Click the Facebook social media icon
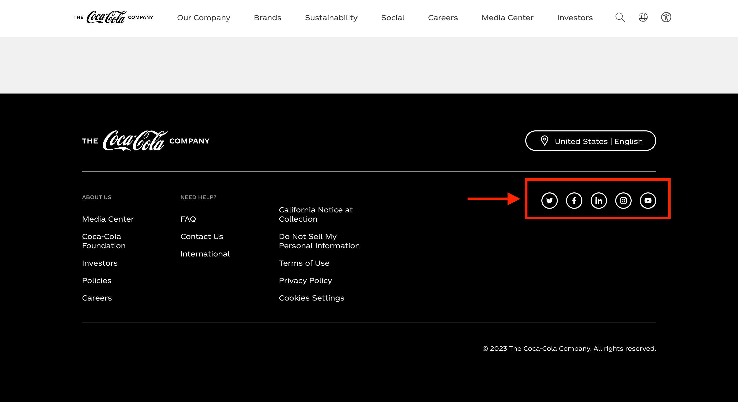The image size is (738, 402). click(574, 201)
